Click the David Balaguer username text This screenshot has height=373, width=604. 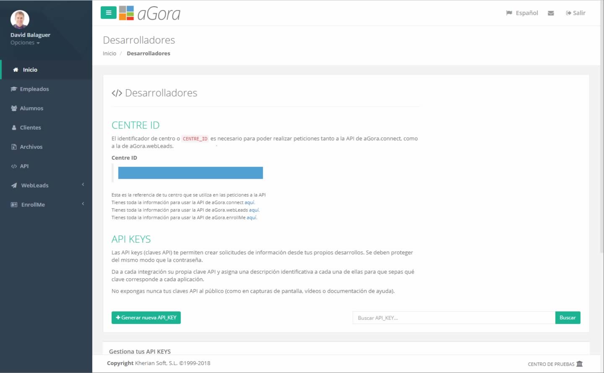click(30, 35)
